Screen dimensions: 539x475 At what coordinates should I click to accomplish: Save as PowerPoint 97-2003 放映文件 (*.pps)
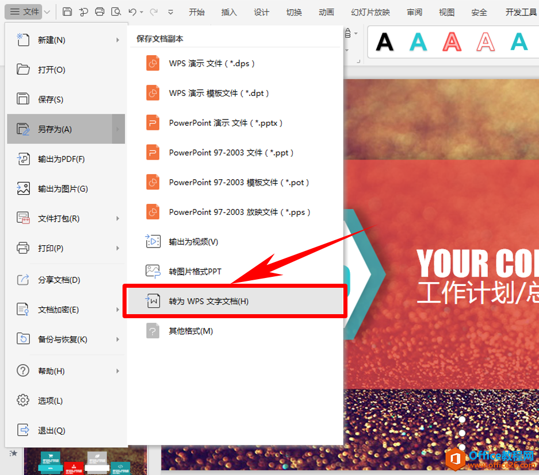[235, 212]
